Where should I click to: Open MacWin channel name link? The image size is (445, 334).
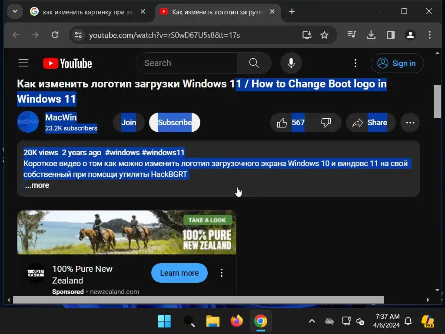click(x=61, y=117)
